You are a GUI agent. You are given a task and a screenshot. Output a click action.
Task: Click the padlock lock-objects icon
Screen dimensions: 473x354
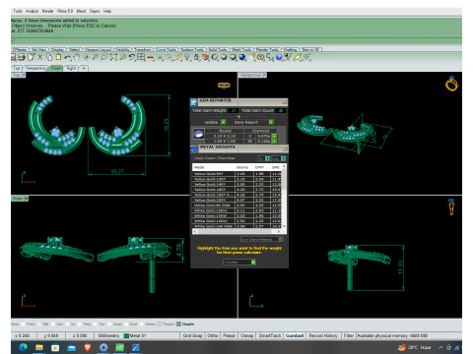[x=196, y=57]
